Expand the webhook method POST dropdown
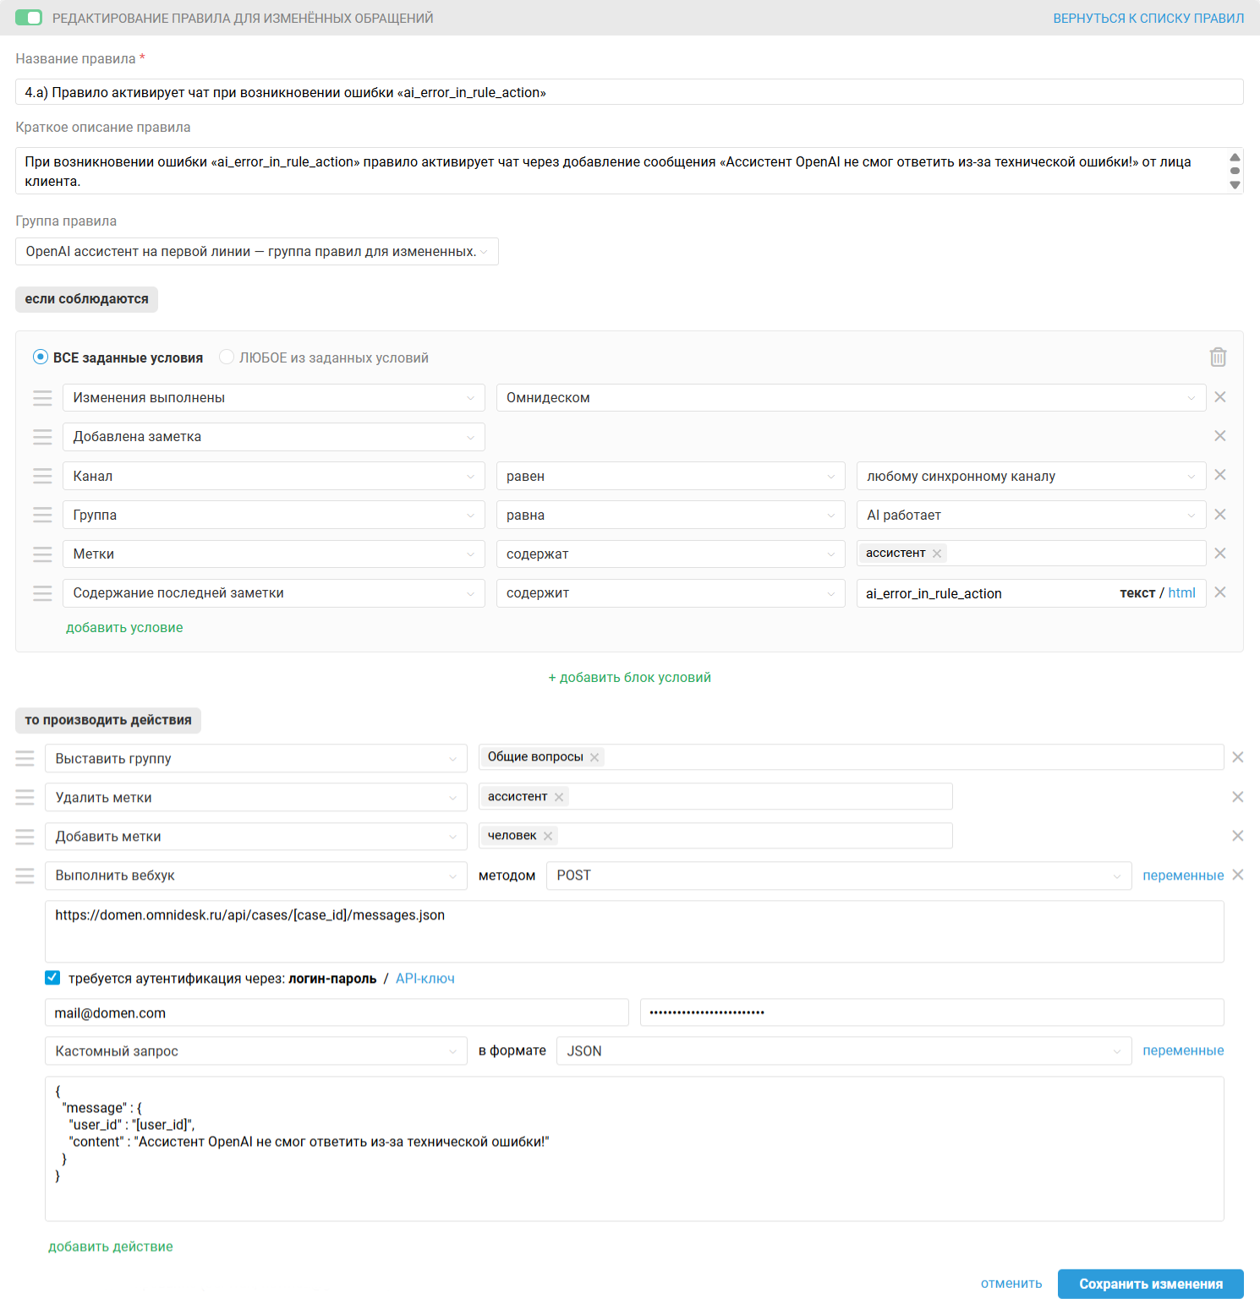The image size is (1260, 1315). click(x=838, y=876)
